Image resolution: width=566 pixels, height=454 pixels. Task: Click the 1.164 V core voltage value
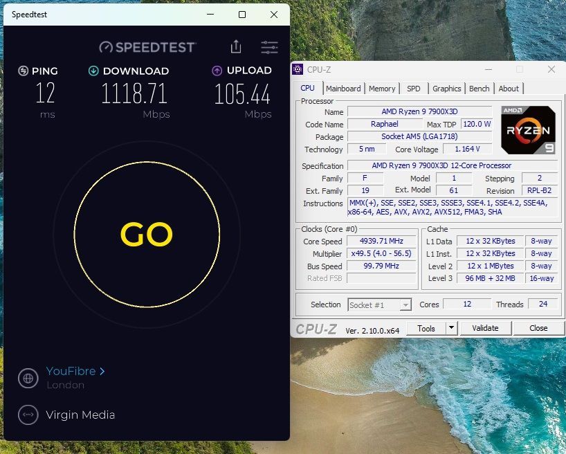[x=468, y=149]
